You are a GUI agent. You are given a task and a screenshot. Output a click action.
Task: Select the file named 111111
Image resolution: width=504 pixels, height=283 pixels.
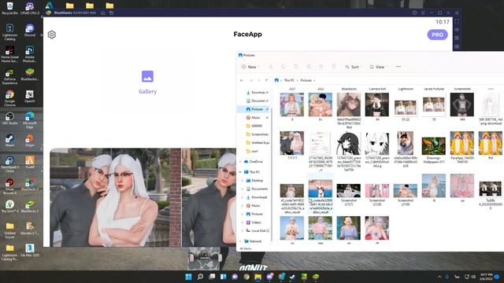click(x=292, y=145)
